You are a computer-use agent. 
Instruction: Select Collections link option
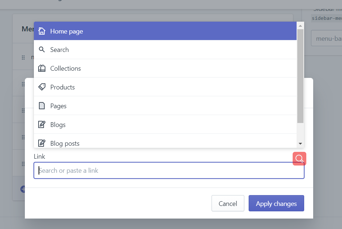click(165, 68)
